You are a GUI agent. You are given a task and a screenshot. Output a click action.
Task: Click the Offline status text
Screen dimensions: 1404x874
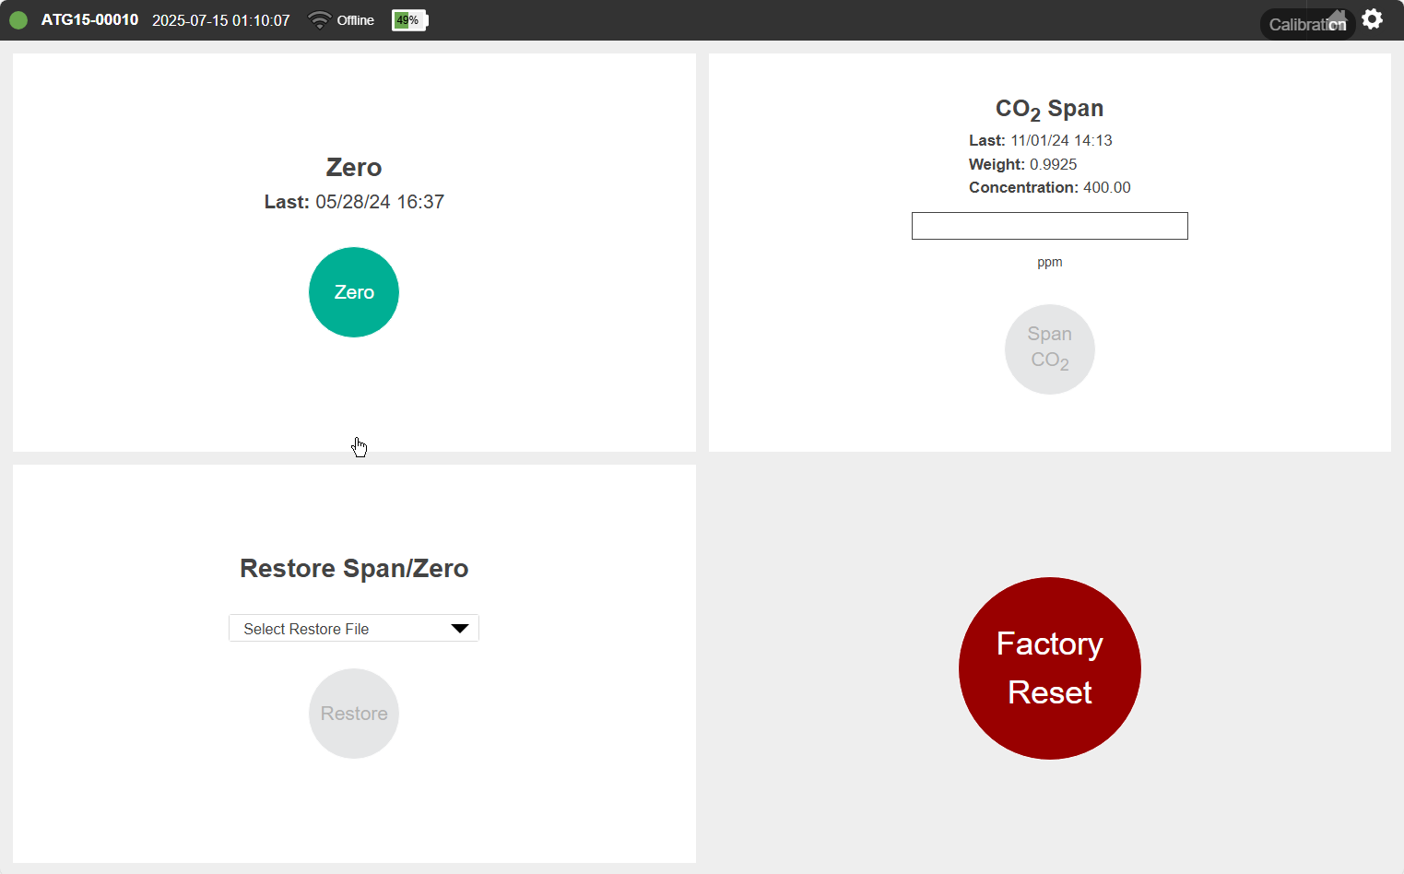click(355, 20)
